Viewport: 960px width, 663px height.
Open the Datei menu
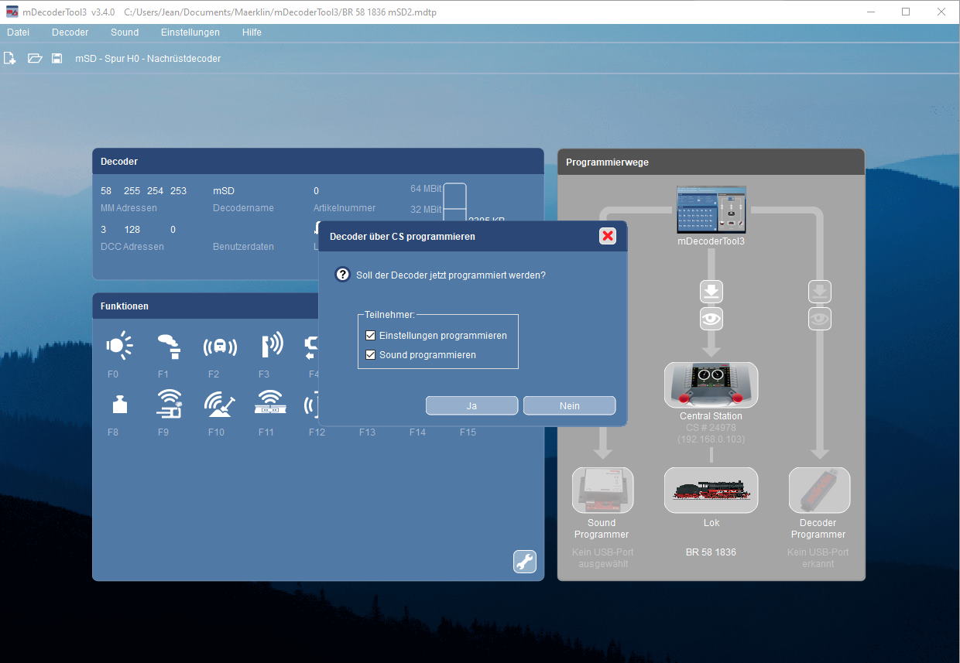(x=18, y=32)
